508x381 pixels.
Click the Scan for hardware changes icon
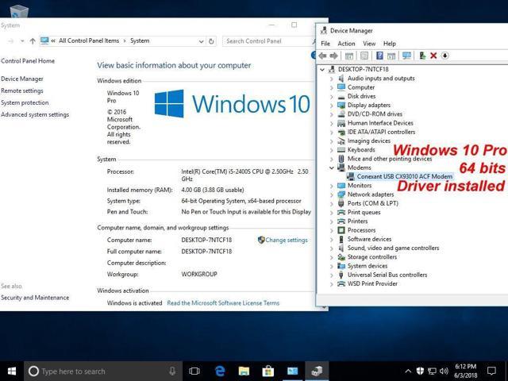pos(407,56)
